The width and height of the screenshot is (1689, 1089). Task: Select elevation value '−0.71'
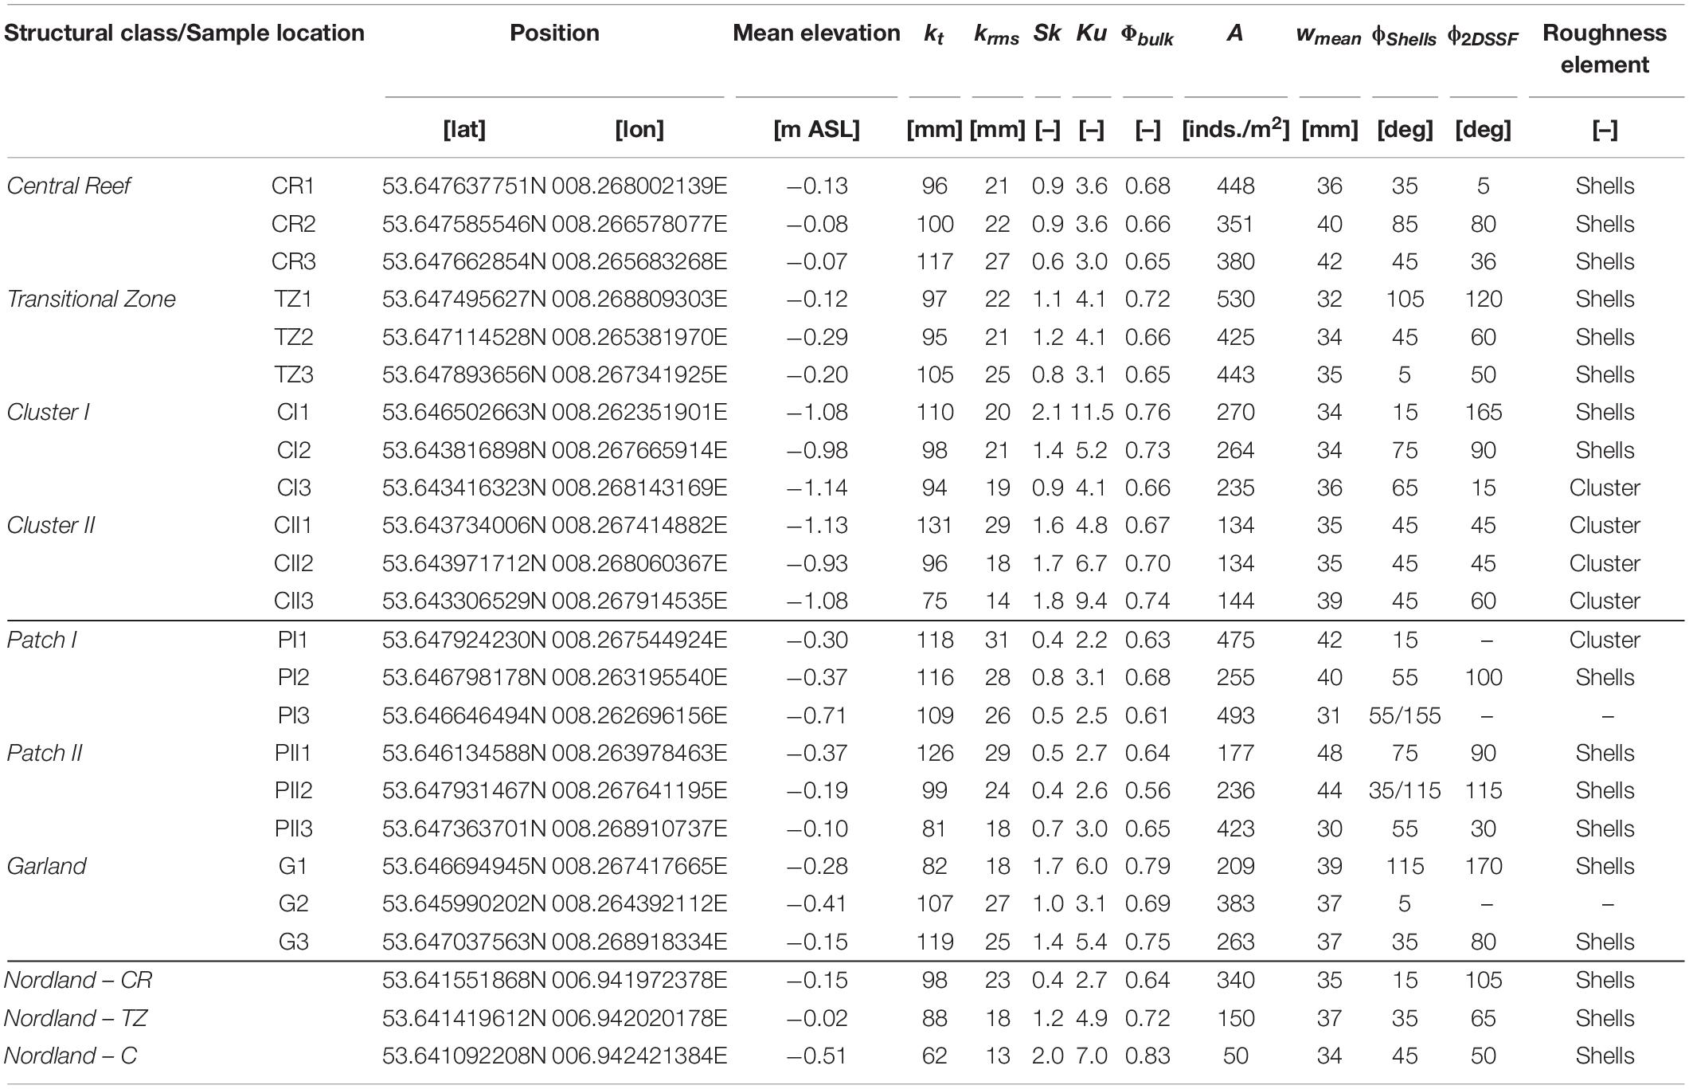817,716
